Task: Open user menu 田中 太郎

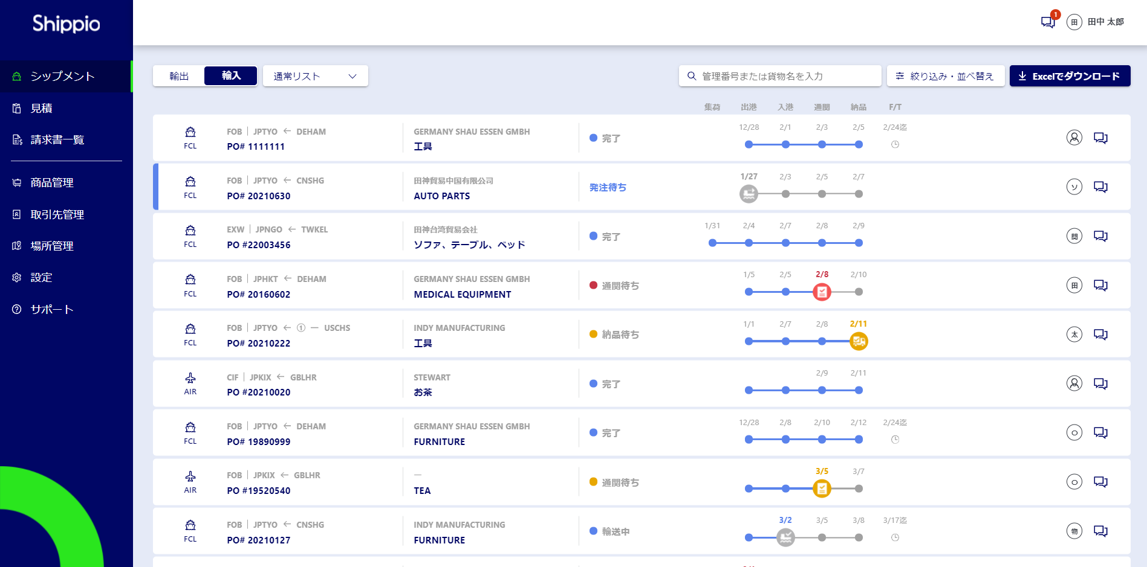Action: [x=1096, y=22]
